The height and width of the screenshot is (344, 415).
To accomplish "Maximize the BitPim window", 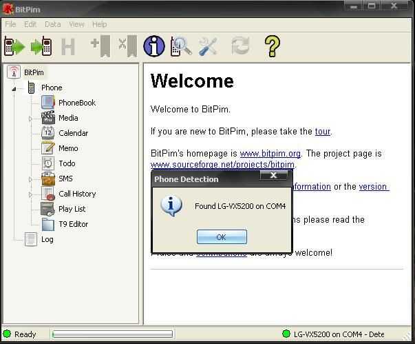I will pos(372,6).
